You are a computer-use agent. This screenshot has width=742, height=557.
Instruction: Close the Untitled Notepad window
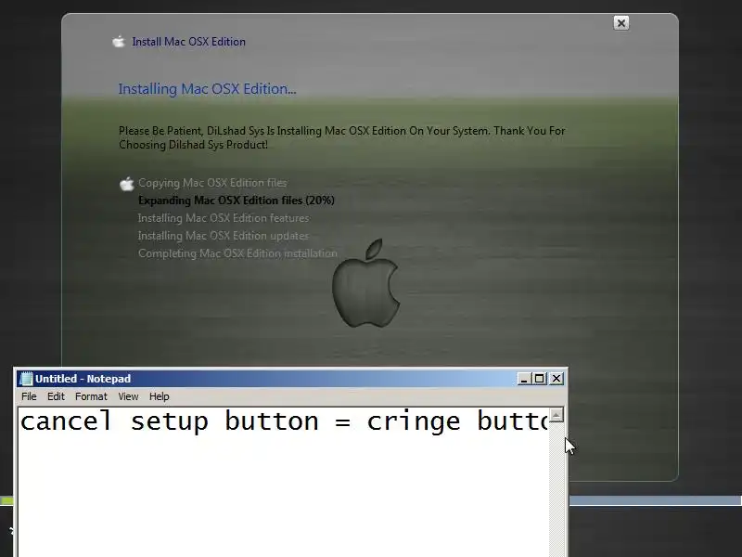click(x=556, y=379)
